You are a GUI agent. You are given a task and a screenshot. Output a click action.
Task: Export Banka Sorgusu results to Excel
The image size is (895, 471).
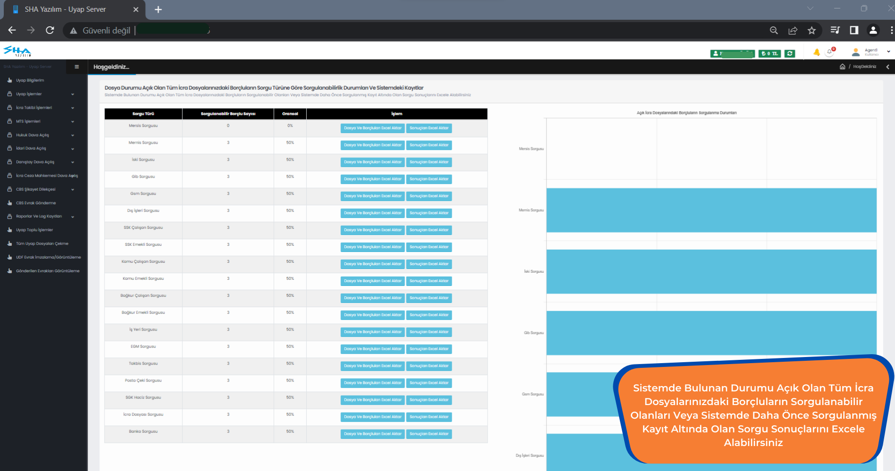pyautogui.click(x=429, y=434)
